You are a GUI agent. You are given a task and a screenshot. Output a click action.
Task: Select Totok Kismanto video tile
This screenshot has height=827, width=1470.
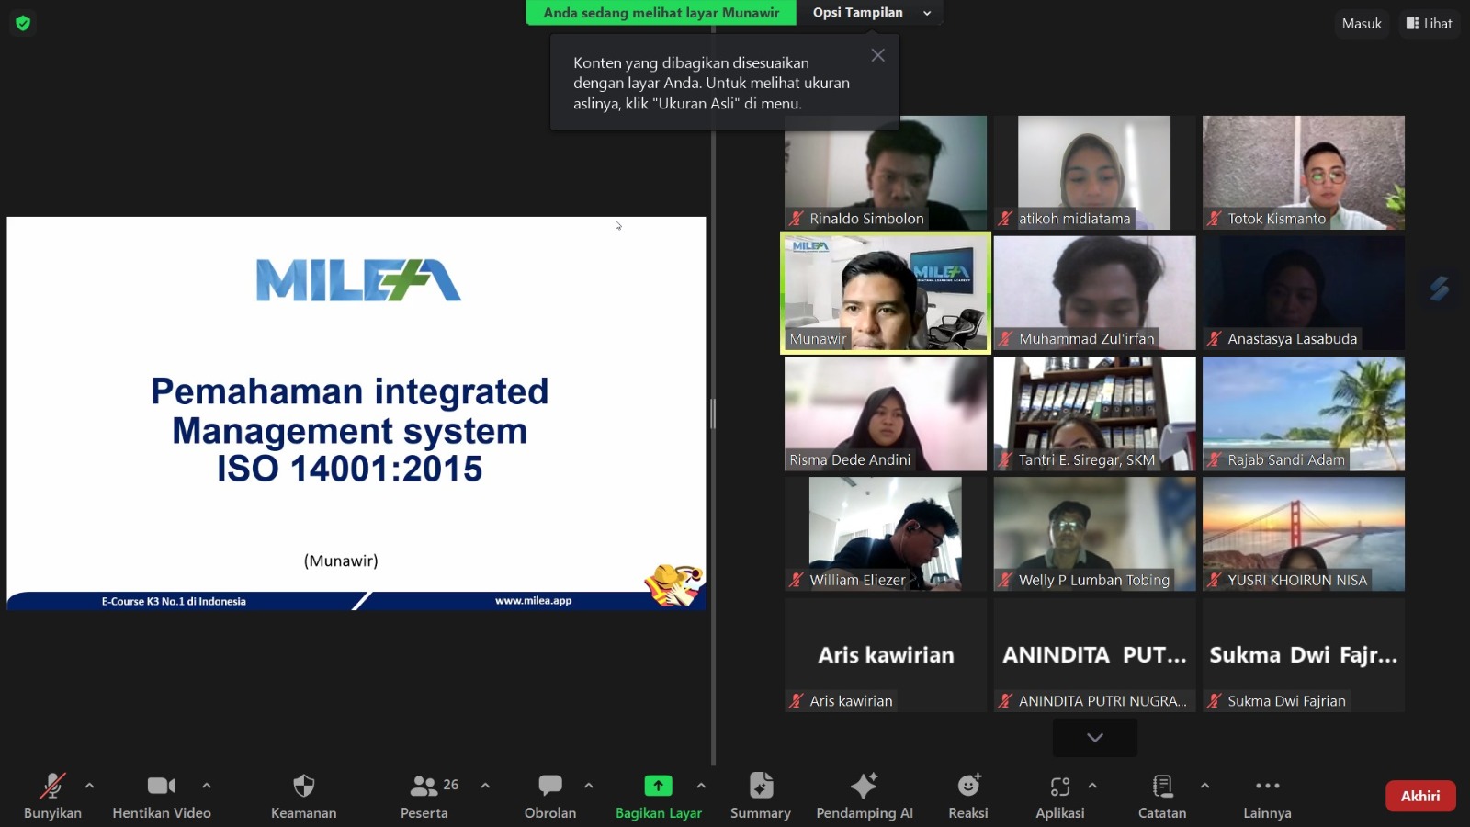pyautogui.click(x=1304, y=173)
